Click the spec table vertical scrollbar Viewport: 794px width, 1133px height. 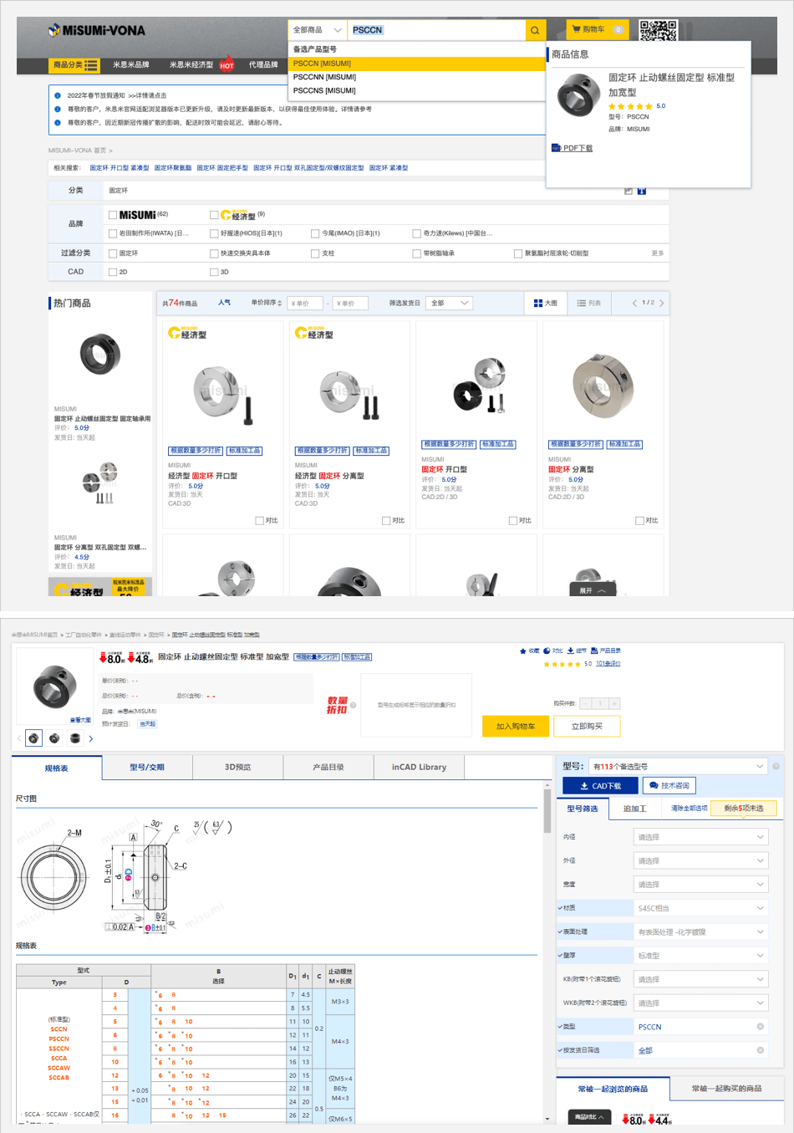coord(547,811)
